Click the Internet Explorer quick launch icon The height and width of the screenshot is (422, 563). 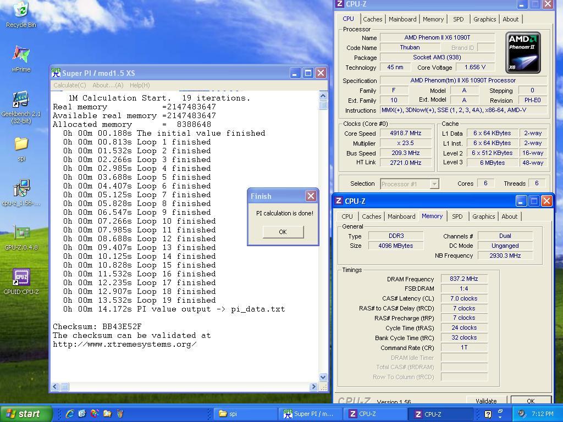70,414
